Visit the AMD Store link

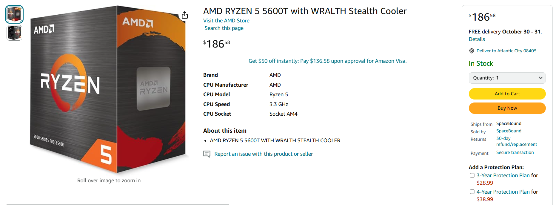226,21
